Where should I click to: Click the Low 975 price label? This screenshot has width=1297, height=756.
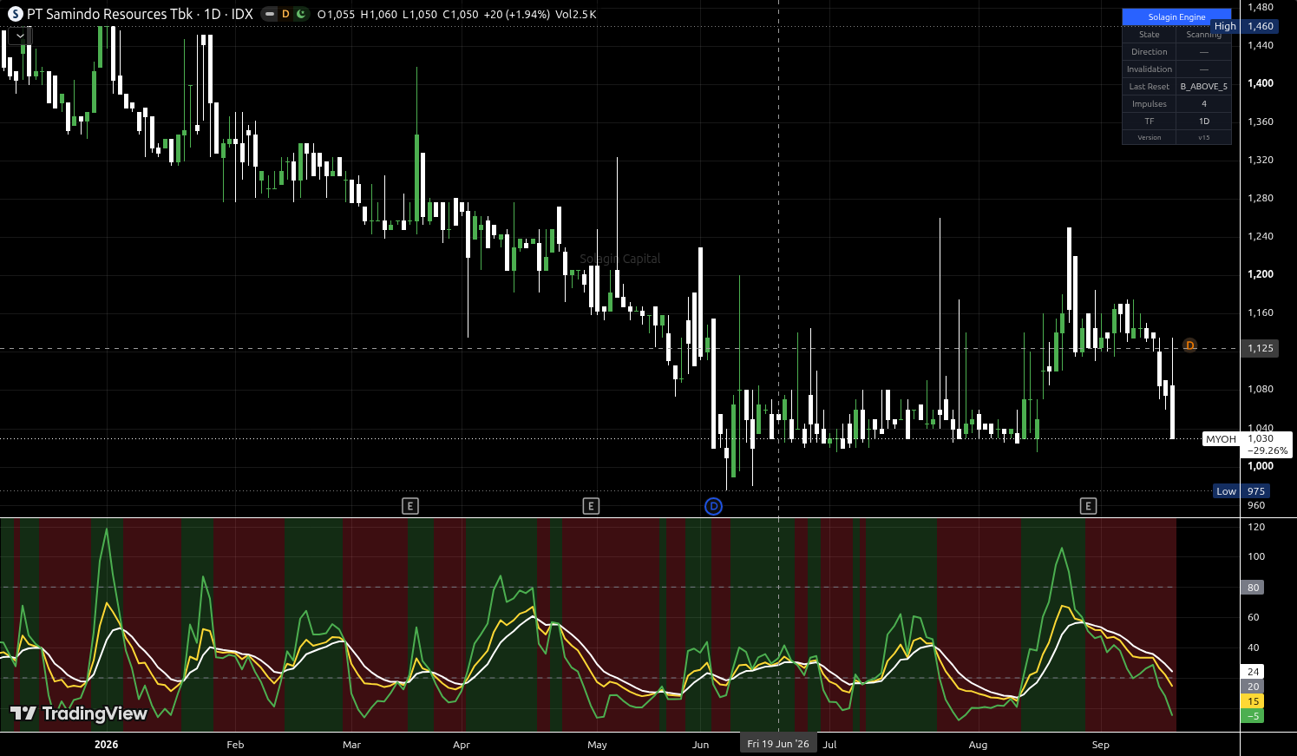(1242, 491)
